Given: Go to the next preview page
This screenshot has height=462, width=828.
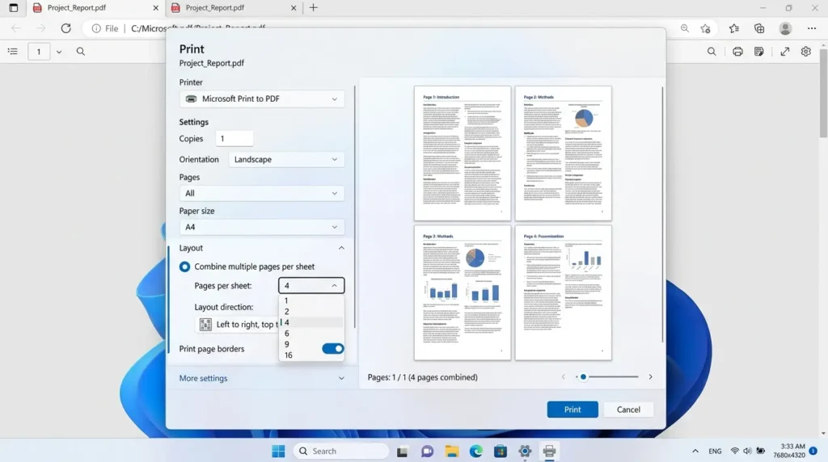Looking at the screenshot, I should [651, 376].
